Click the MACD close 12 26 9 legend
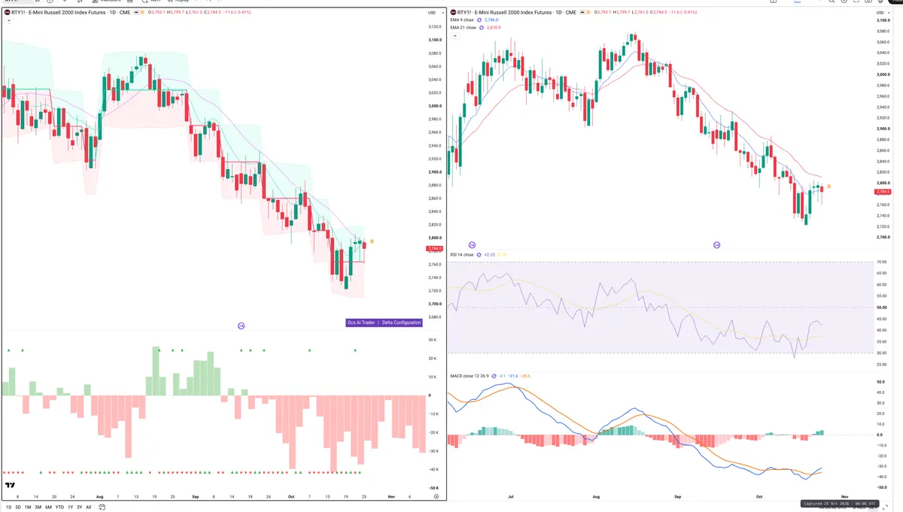Screen dimensions: 903x512 [469, 375]
